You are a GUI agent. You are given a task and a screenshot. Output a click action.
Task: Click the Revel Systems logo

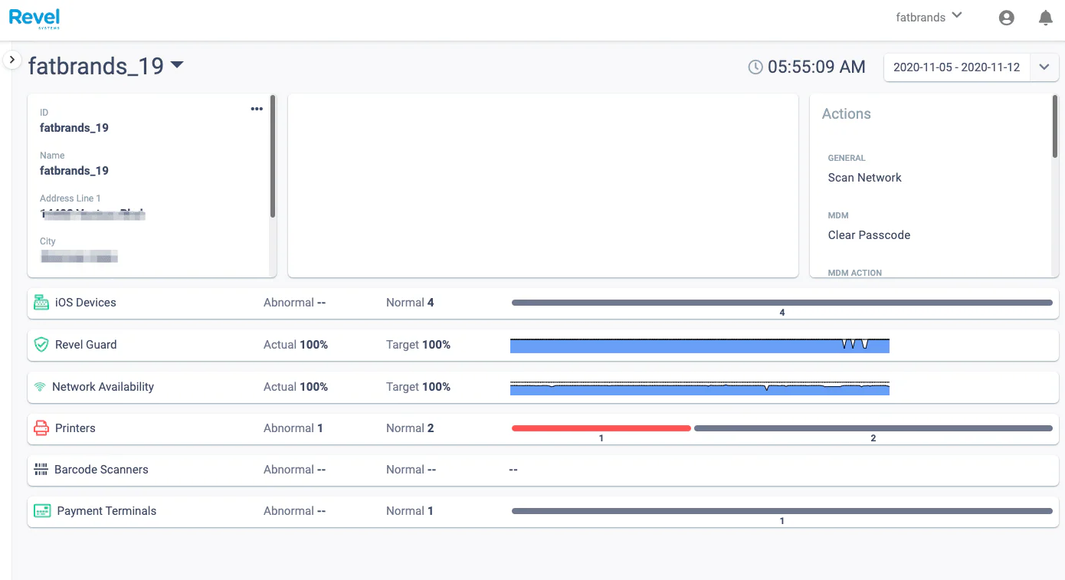click(x=34, y=18)
